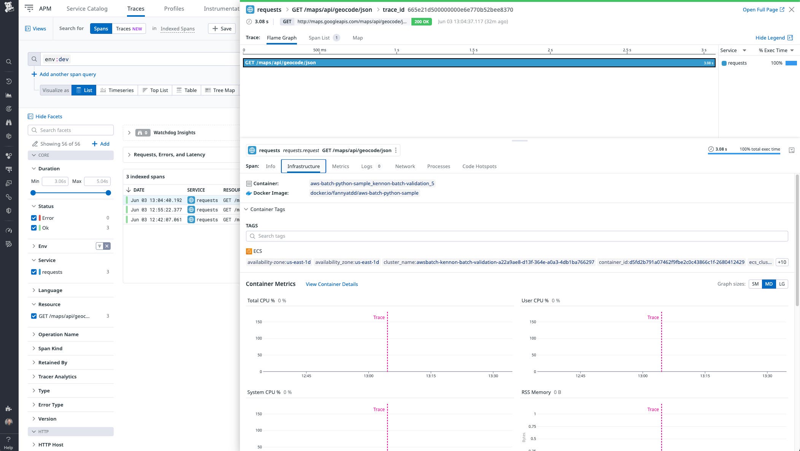
Task: Click View Container Details
Action: coord(331,284)
